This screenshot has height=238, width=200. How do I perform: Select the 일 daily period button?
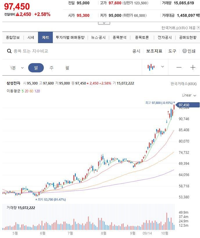(x=36, y=68)
